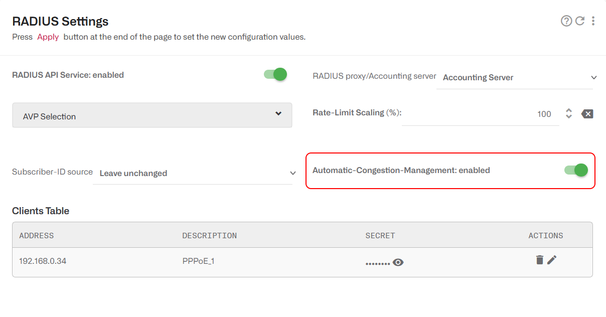Decrement Rate-Limit Scaling with the down arrow
606x317 pixels.
568,117
